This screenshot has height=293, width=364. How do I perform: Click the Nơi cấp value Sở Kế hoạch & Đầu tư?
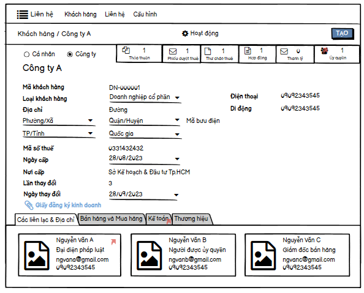pyautogui.click(x=150, y=172)
